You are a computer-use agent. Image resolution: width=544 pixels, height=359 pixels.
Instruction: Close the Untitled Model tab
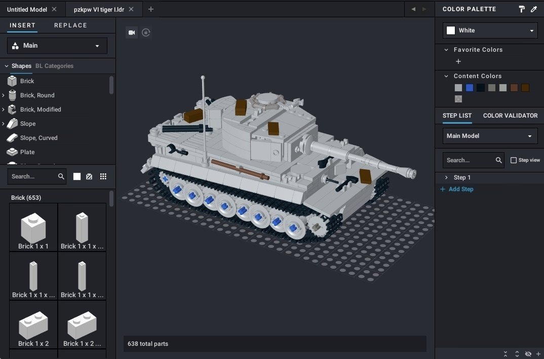(x=54, y=9)
